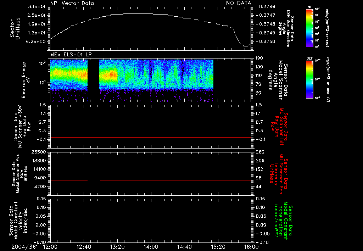This screenshot has height=251, width=363.
Task: Click the green zero line in the velocity panel
Action: click(x=150, y=225)
